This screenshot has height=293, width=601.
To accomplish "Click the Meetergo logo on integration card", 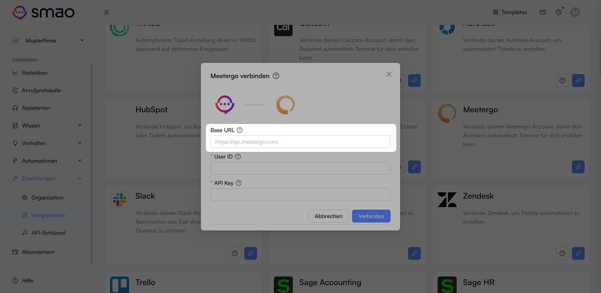I will pyautogui.click(x=447, y=113).
